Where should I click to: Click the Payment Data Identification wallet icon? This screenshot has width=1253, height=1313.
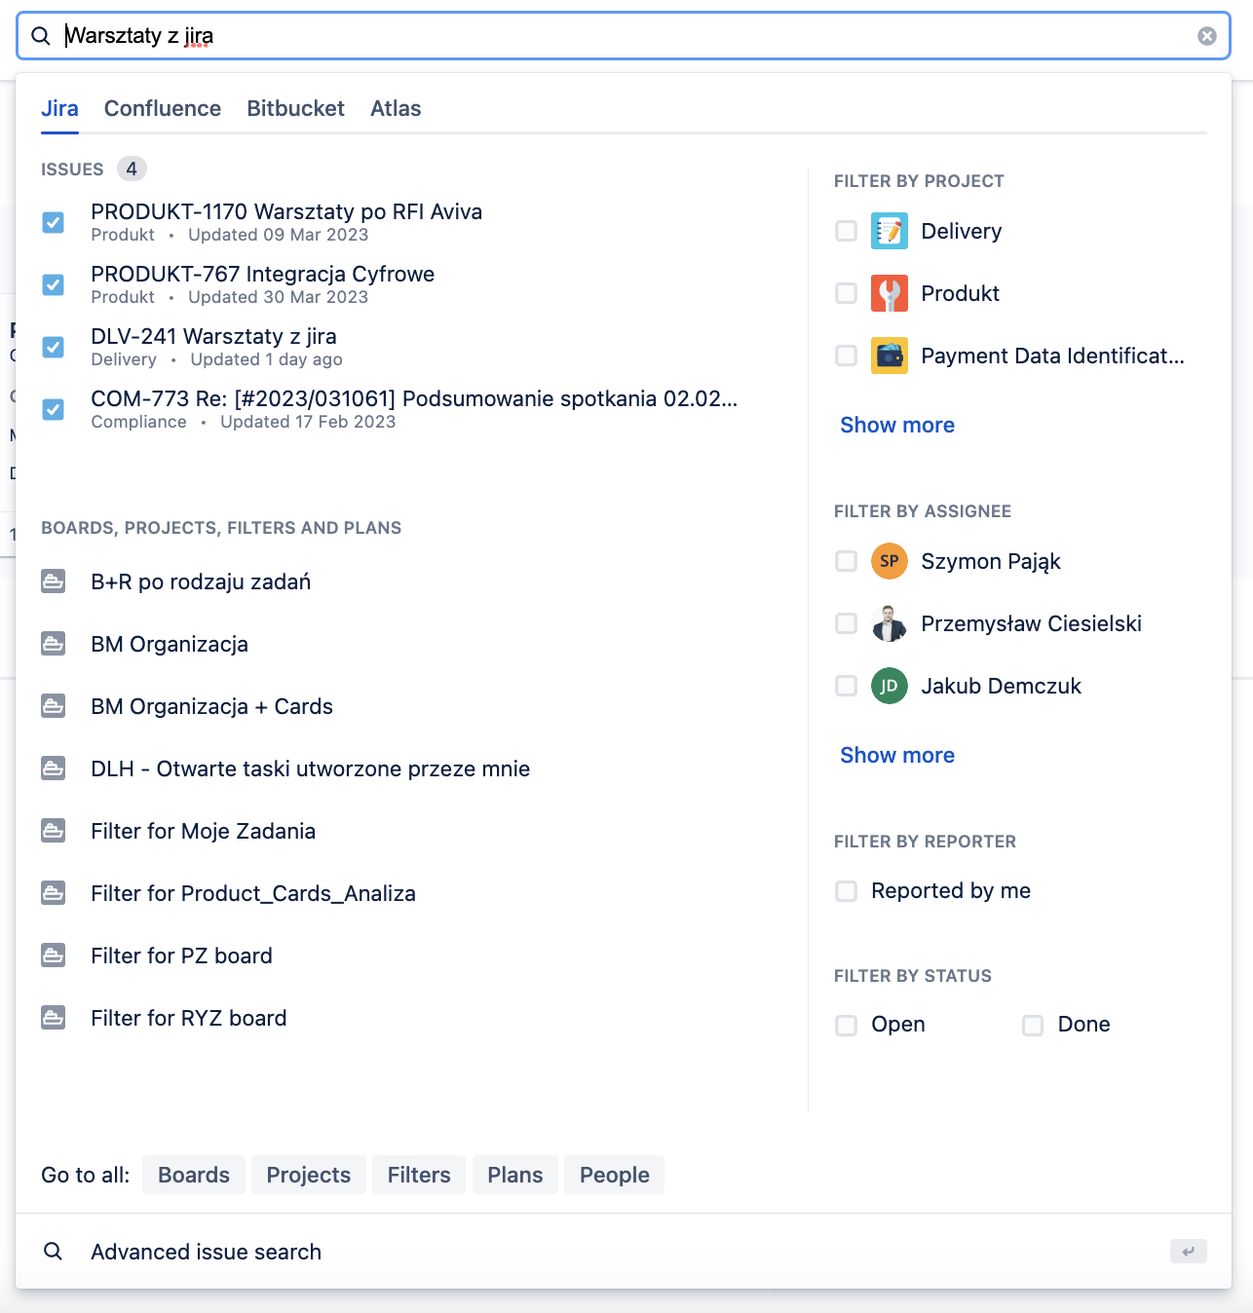pos(889,356)
